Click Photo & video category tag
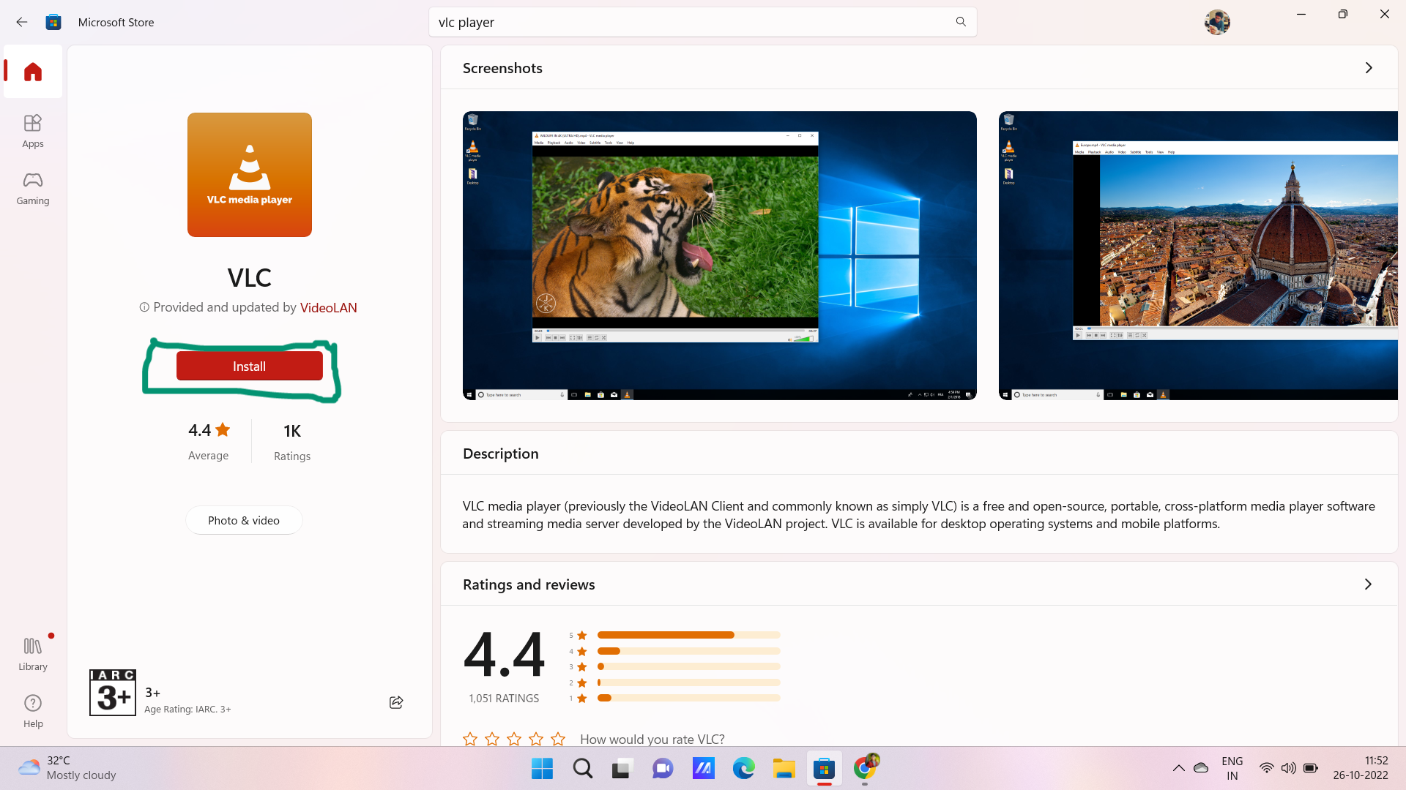The height and width of the screenshot is (790, 1406). pyautogui.click(x=242, y=520)
